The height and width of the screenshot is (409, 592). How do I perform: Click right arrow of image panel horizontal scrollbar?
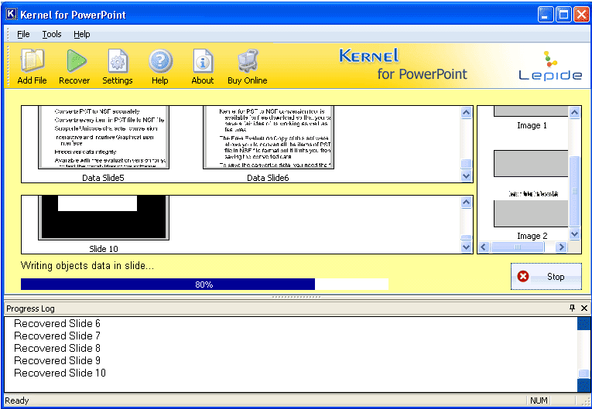click(x=561, y=247)
